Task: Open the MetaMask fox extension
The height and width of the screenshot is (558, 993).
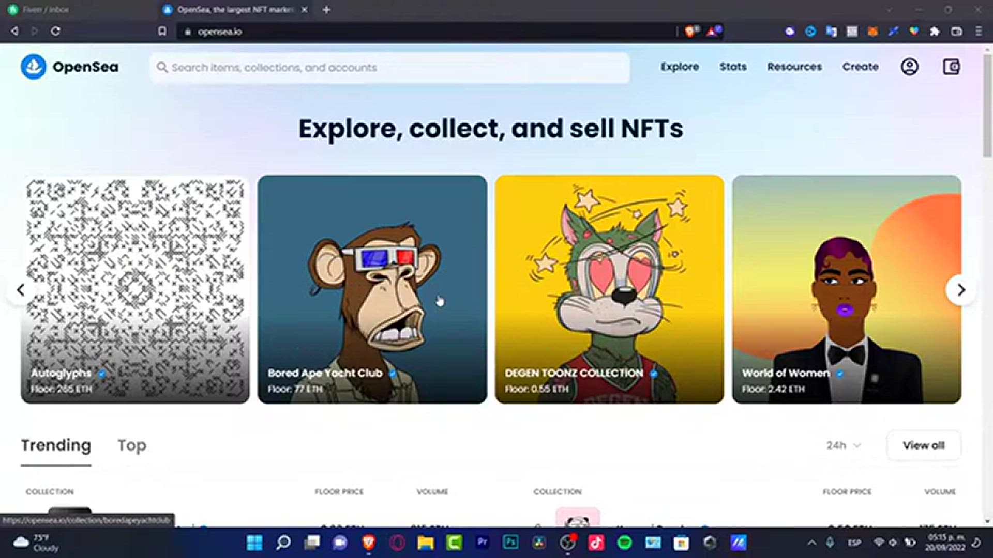Action: click(872, 32)
